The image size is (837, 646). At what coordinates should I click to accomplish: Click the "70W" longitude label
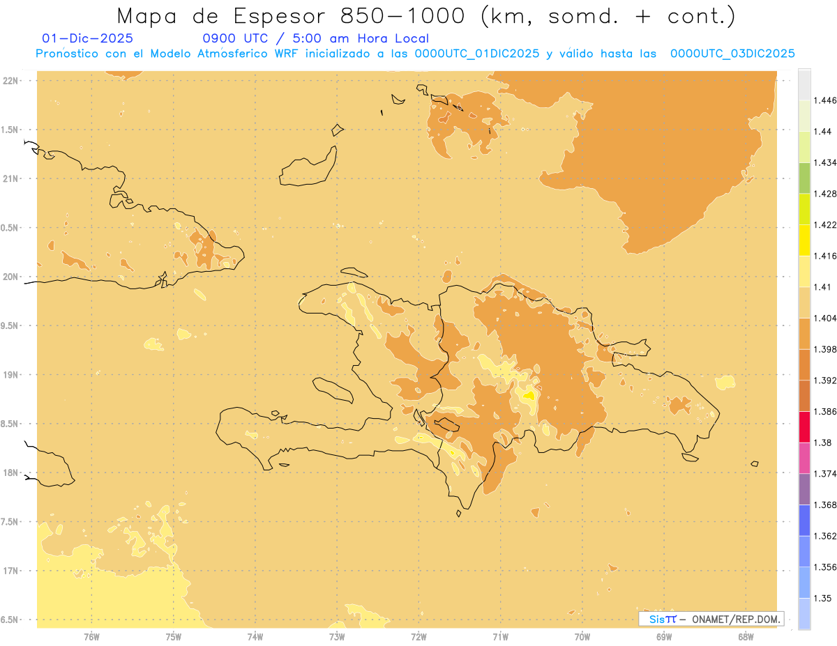(x=582, y=637)
